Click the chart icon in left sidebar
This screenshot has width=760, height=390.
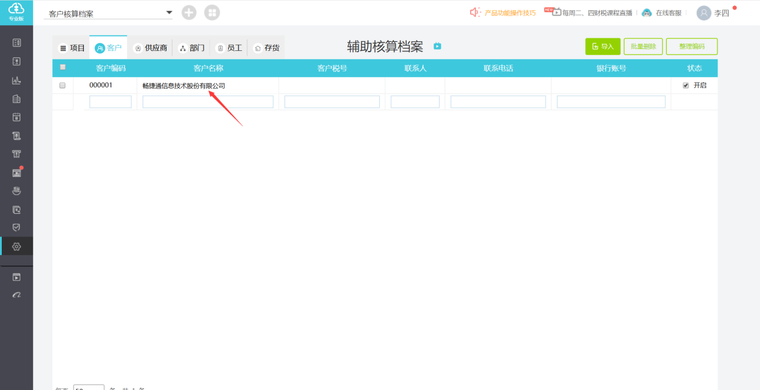17,80
